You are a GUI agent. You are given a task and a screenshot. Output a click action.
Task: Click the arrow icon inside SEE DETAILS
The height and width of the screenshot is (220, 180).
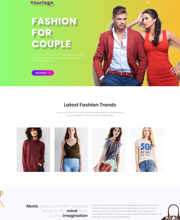(x=49, y=73)
